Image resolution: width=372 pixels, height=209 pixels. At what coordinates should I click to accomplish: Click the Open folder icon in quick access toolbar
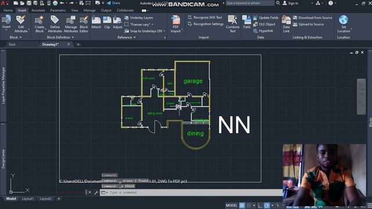[x=22, y=3]
